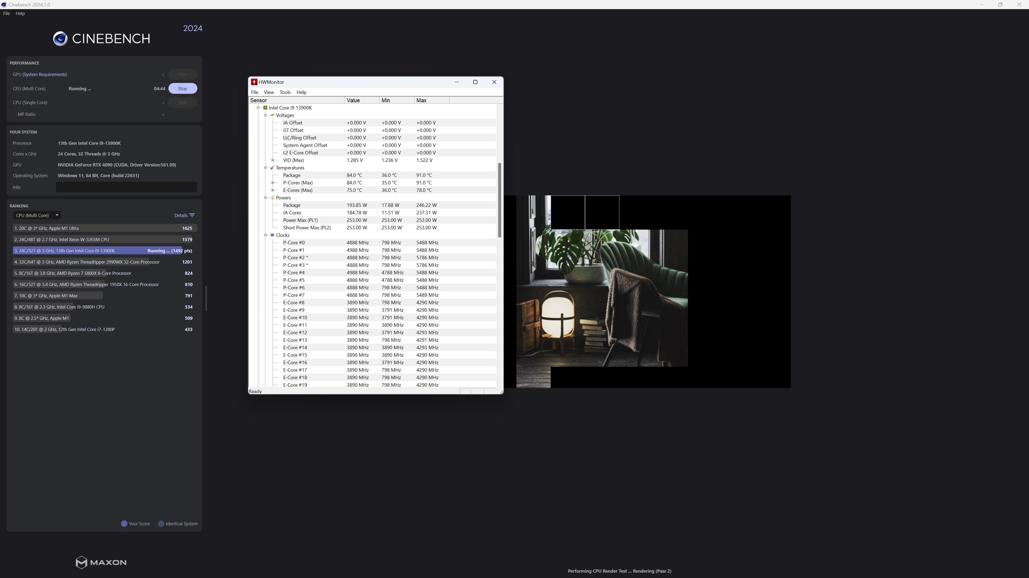Open the System Requirements link
This screenshot has height=578, width=1029.
[45, 75]
